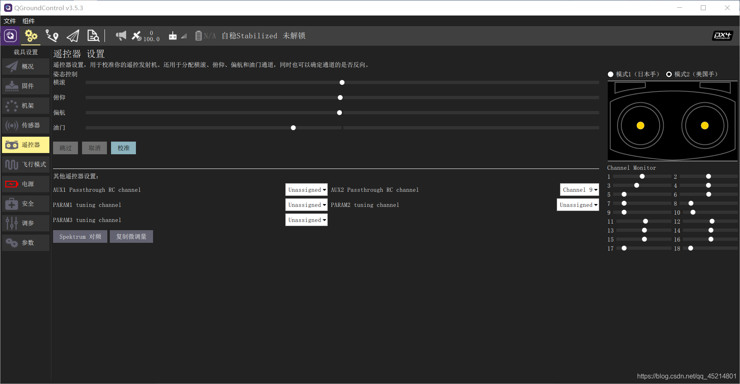740x384 pixels.
Task: Click the flight mode text 自稳Stabilized
Action: [x=249, y=36]
